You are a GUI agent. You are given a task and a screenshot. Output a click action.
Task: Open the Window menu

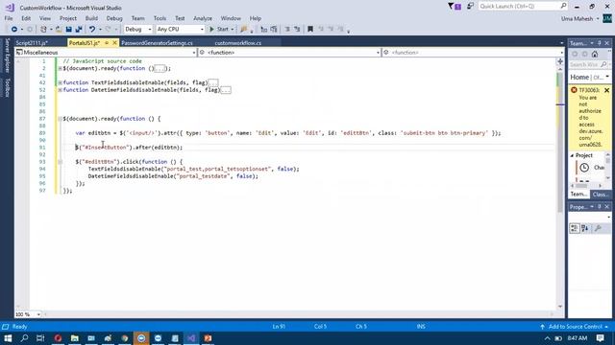point(231,18)
